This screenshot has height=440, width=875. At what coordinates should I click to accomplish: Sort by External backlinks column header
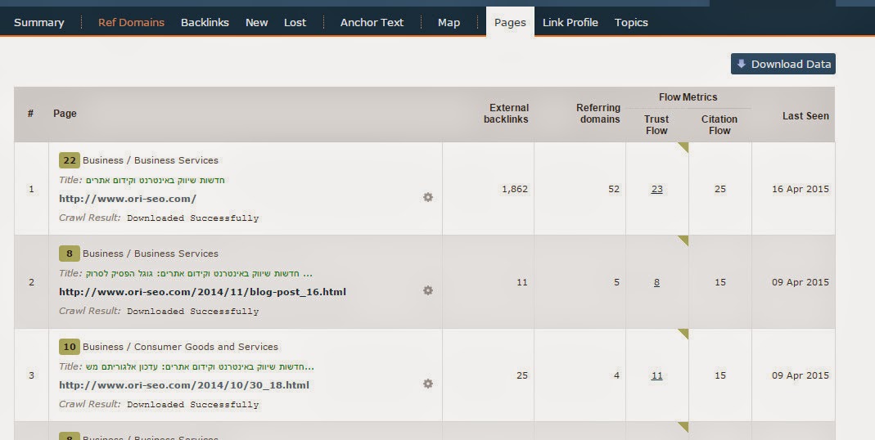tap(506, 113)
